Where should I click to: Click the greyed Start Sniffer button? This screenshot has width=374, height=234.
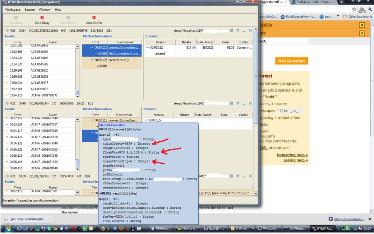[68, 20]
